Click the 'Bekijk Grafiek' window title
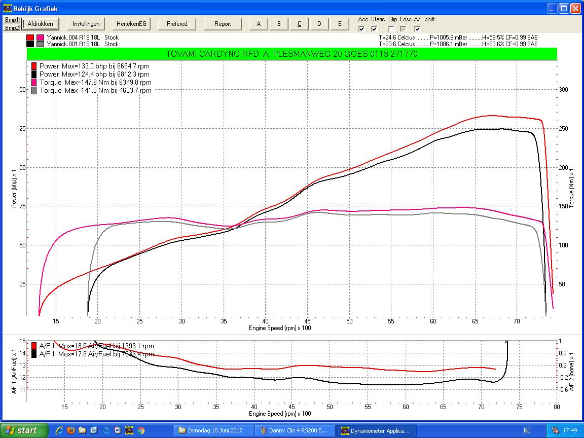The width and height of the screenshot is (584, 438). point(35,8)
